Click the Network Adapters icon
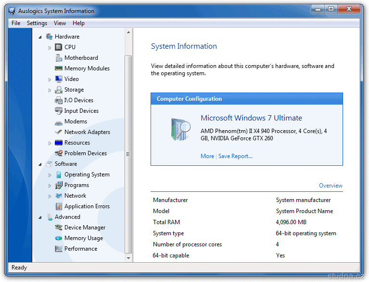Viewport: 369px width, 282px height. (x=58, y=132)
